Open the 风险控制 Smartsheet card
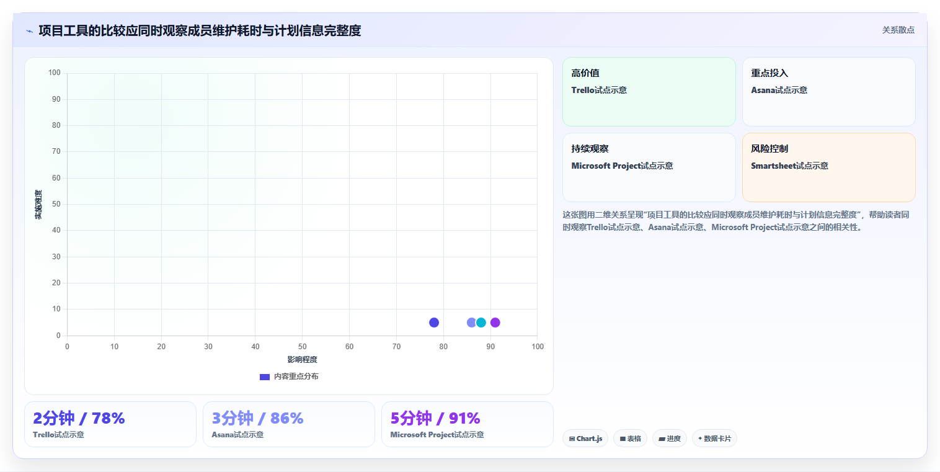The width and height of the screenshot is (940, 472). coord(828,167)
